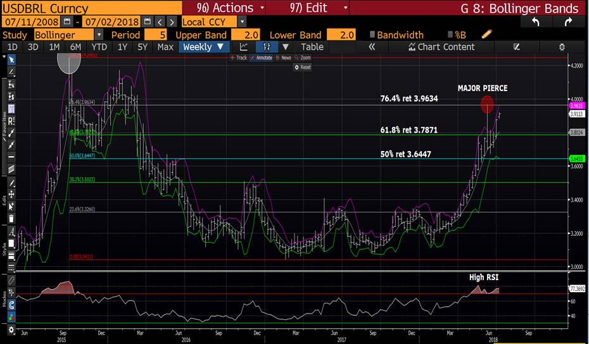This screenshot has width=589, height=344.
Task: Click the start date field 07/11/2008
Action: (30, 21)
